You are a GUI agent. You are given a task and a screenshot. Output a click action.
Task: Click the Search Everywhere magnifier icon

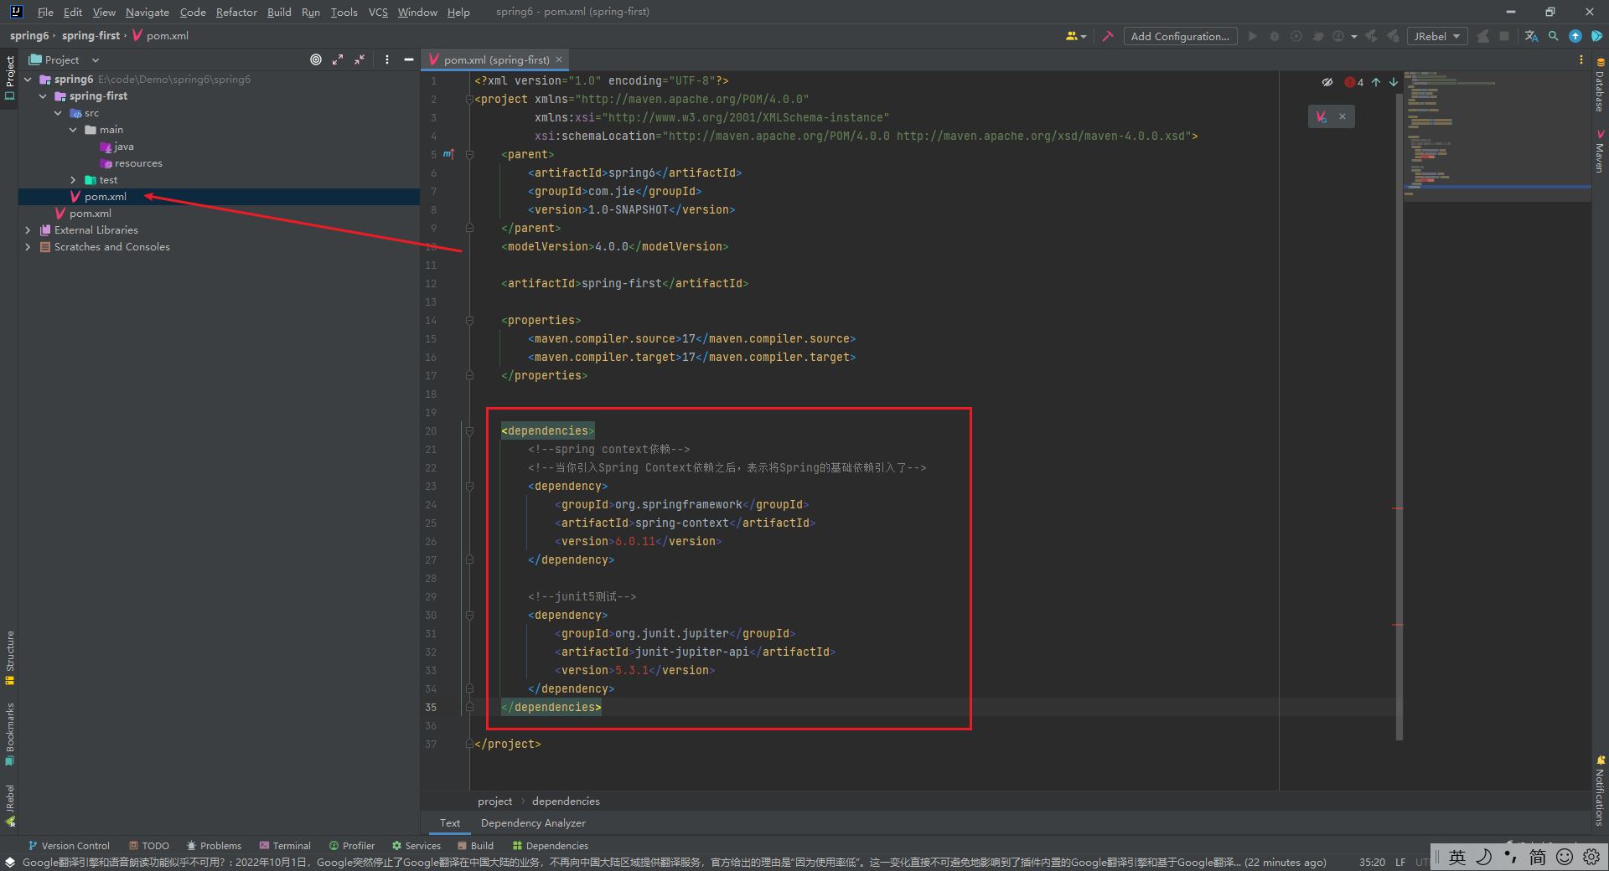click(x=1554, y=36)
